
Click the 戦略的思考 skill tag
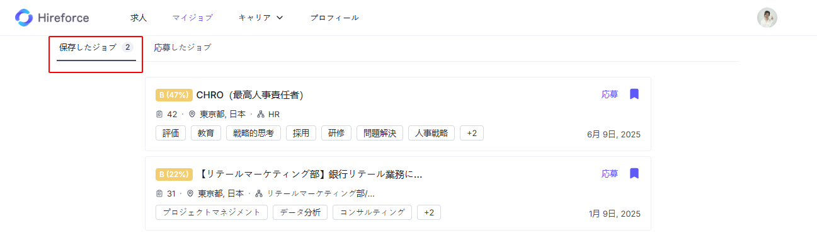[253, 133]
